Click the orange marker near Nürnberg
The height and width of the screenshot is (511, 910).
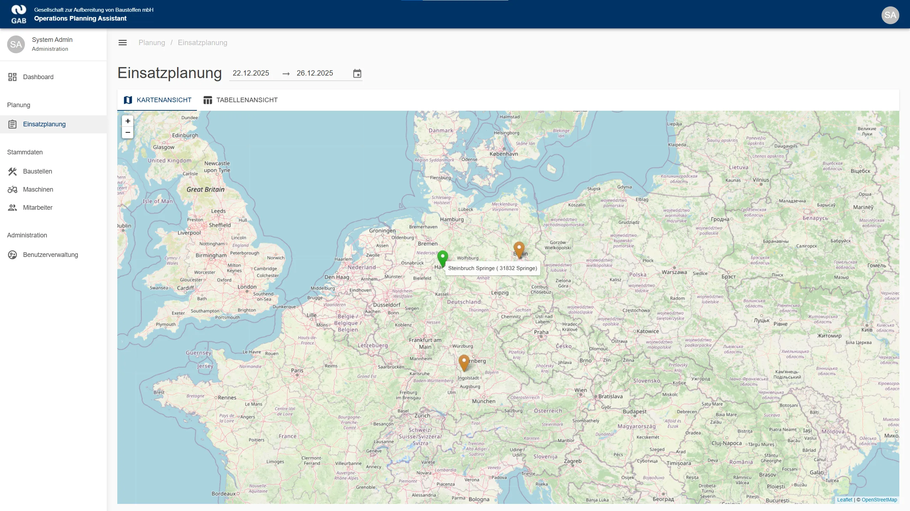pyautogui.click(x=464, y=362)
